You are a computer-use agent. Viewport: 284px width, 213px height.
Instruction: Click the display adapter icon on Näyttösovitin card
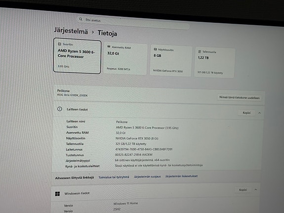click(x=155, y=49)
